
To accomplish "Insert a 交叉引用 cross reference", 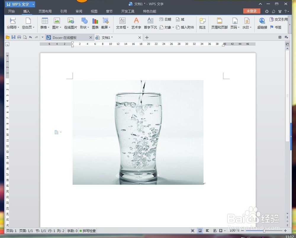I will [279, 20].
